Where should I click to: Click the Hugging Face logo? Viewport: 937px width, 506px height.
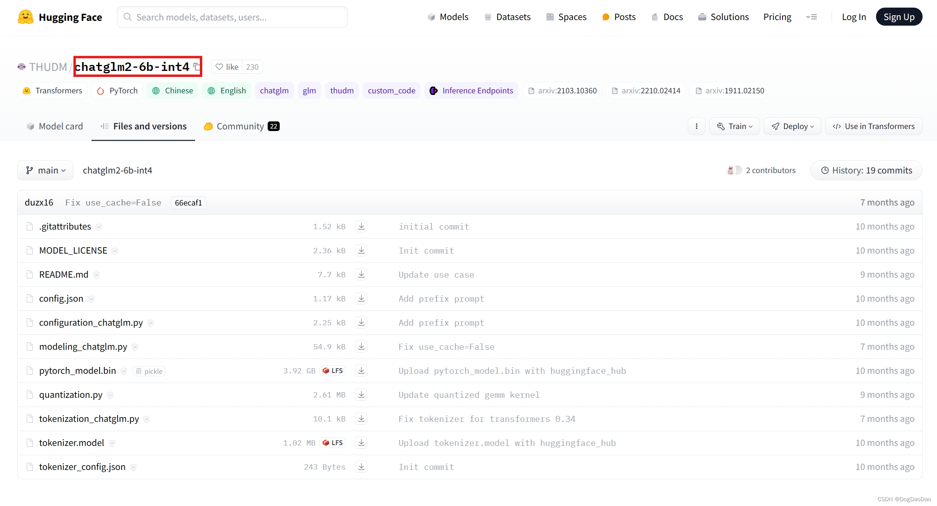60,17
